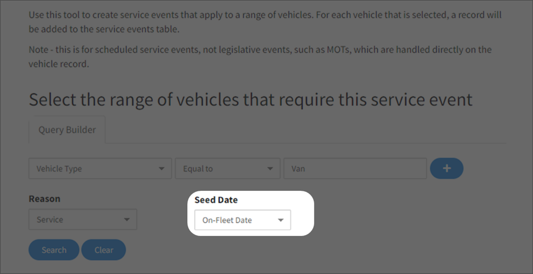Click the 'Select the range of vehicles' heading
533x274 pixels.
coord(251,100)
